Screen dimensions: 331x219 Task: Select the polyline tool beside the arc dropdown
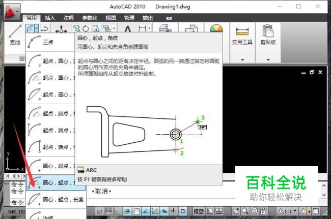44,28
